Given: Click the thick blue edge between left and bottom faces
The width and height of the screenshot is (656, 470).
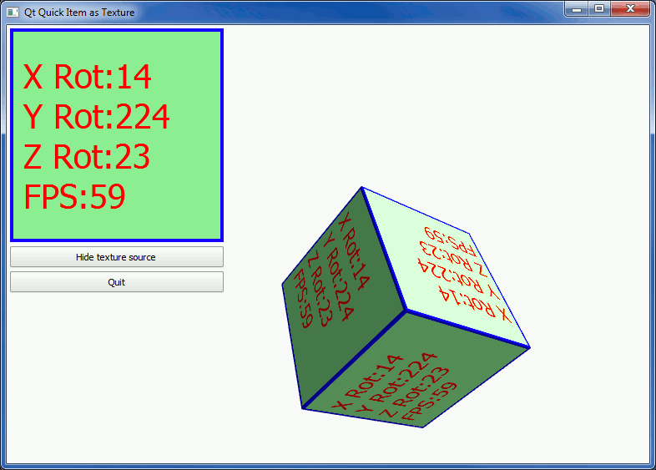Looking at the screenshot, I should tap(355, 360).
